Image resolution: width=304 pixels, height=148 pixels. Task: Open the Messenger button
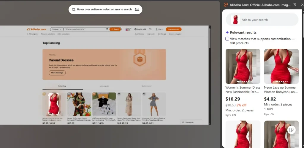tap(191, 122)
